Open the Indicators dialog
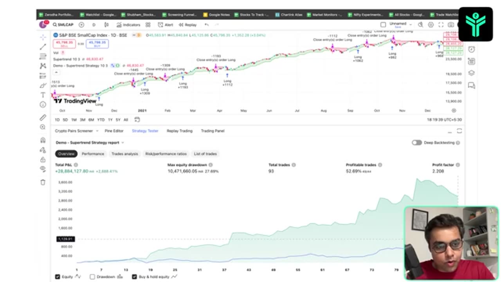Screen dimensions: 501x282 (x=128, y=25)
